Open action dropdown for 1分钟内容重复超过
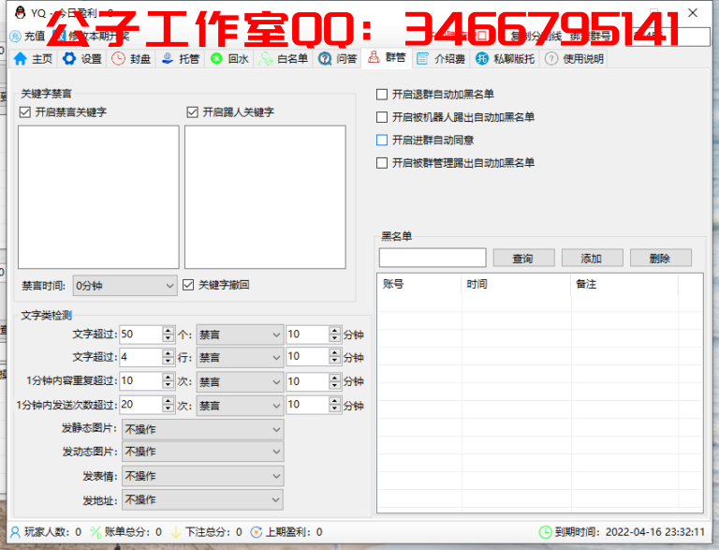Screen dimensions: 719x550 [240, 381]
